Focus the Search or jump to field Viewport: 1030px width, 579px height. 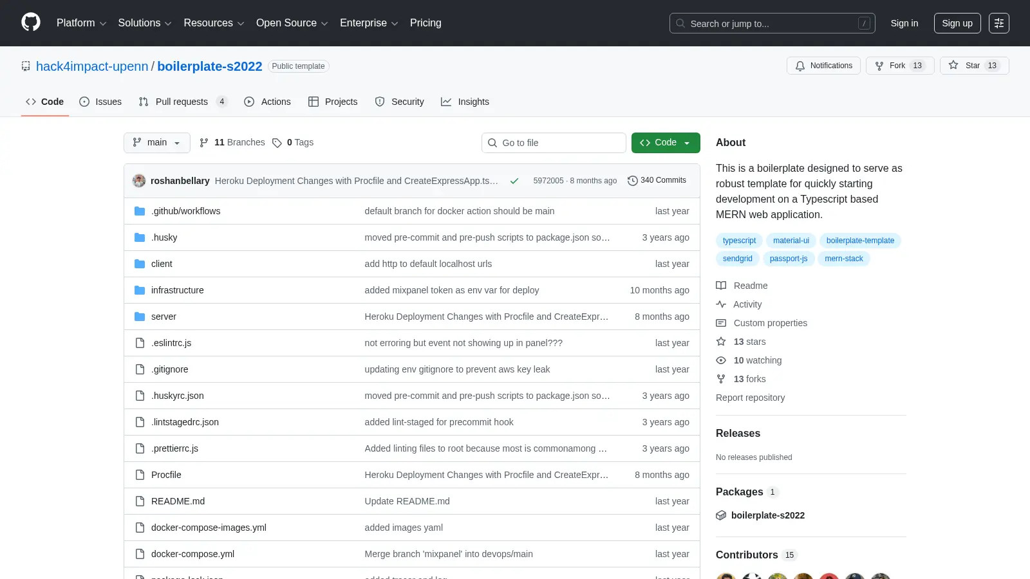(x=772, y=23)
